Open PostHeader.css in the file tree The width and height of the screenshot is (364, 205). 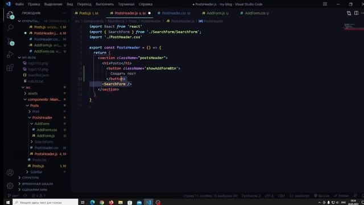47,148
